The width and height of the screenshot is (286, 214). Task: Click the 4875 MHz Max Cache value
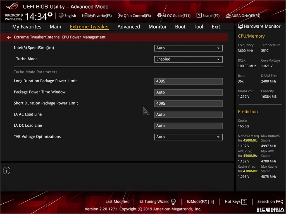tap(268, 176)
